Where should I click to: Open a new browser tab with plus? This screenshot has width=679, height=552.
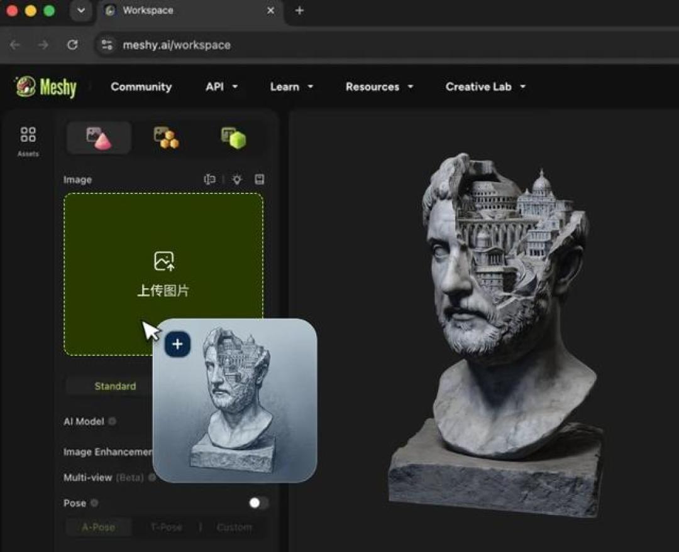coord(299,11)
